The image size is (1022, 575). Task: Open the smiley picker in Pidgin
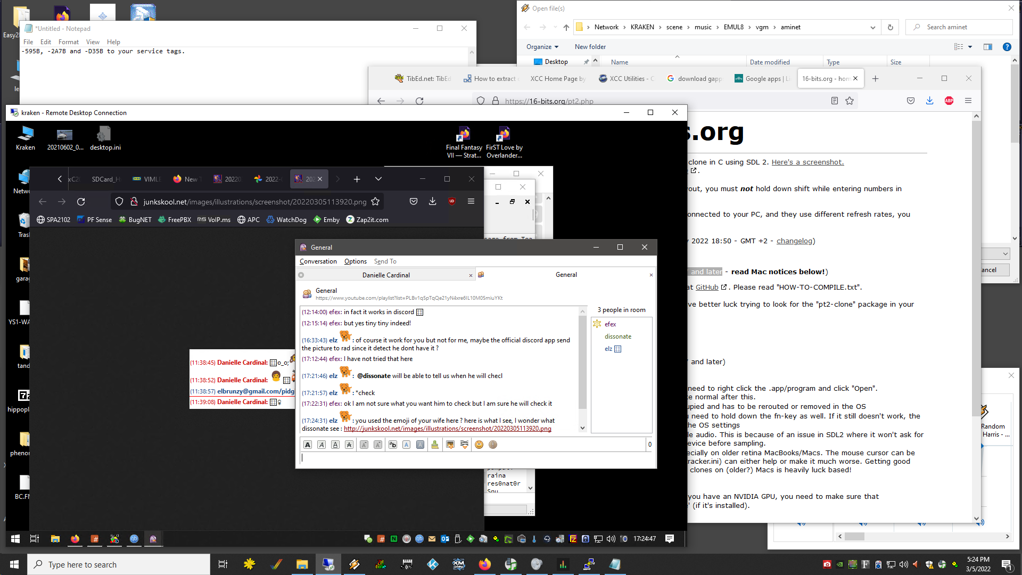(479, 445)
